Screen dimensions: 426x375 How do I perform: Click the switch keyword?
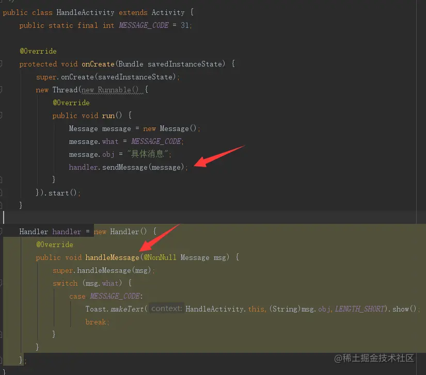pyautogui.click(x=65, y=283)
